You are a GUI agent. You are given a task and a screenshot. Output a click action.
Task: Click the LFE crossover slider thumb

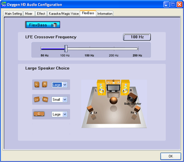[66, 49]
